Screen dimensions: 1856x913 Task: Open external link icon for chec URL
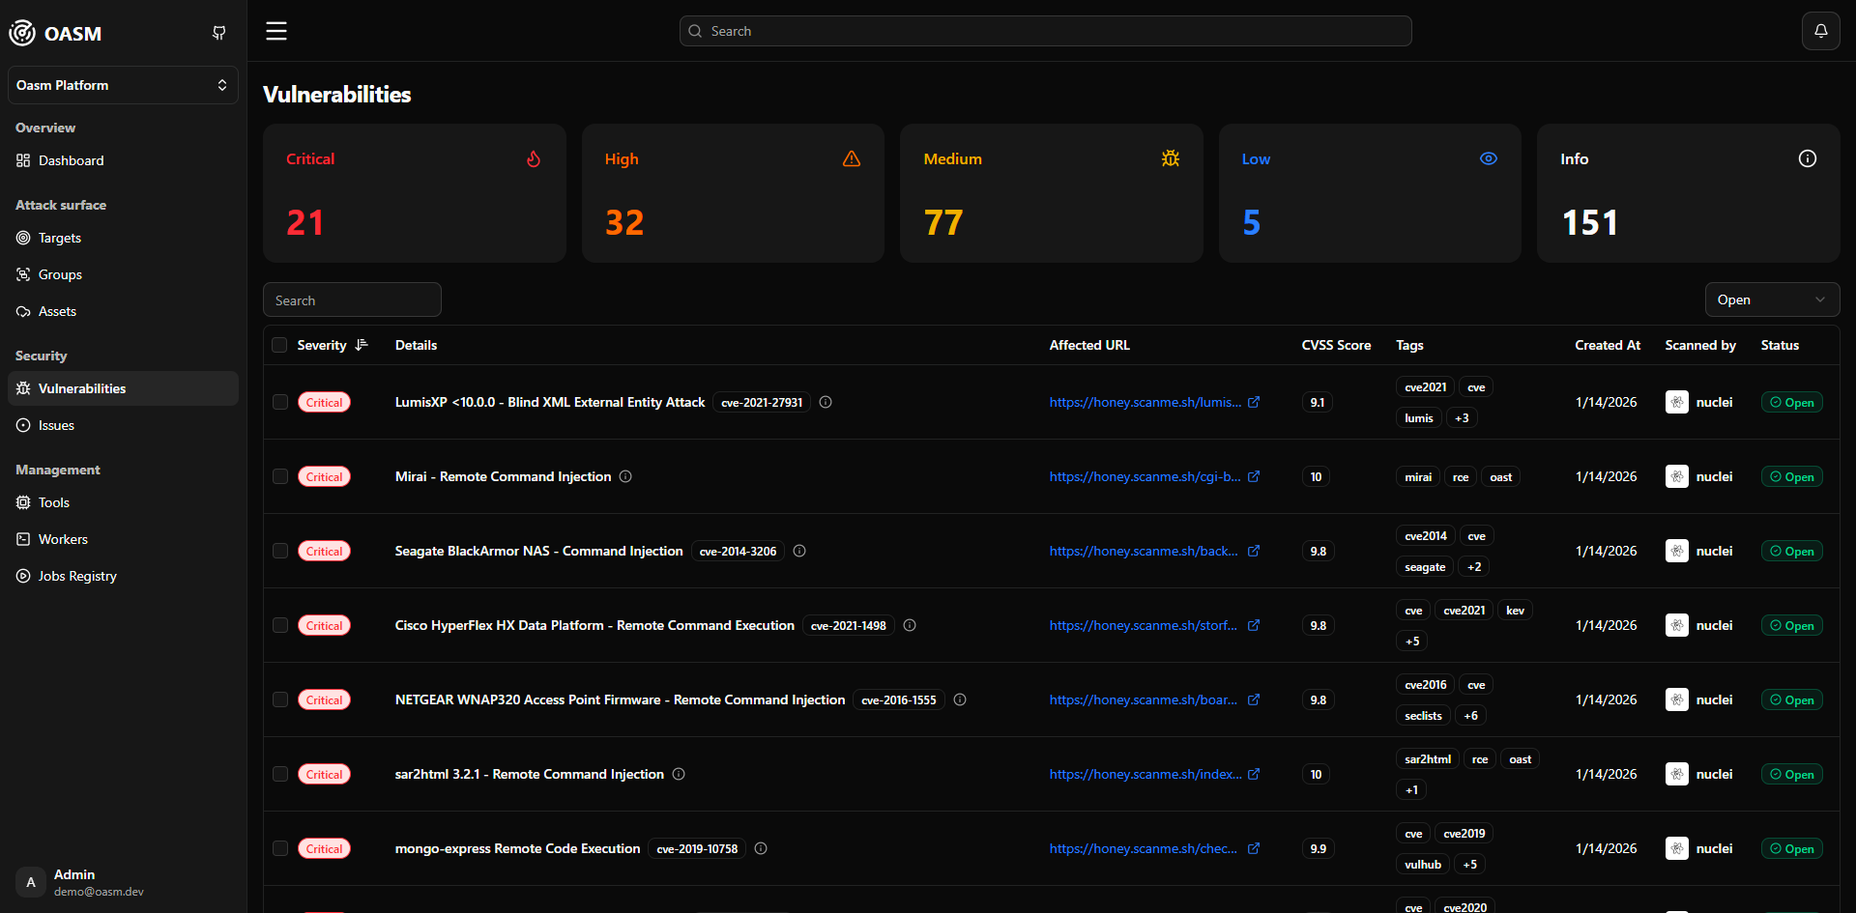[x=1254, y=848]
